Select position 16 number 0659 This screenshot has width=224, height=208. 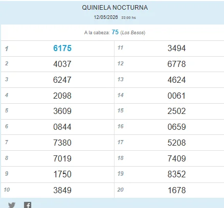(x=176, y=127)
